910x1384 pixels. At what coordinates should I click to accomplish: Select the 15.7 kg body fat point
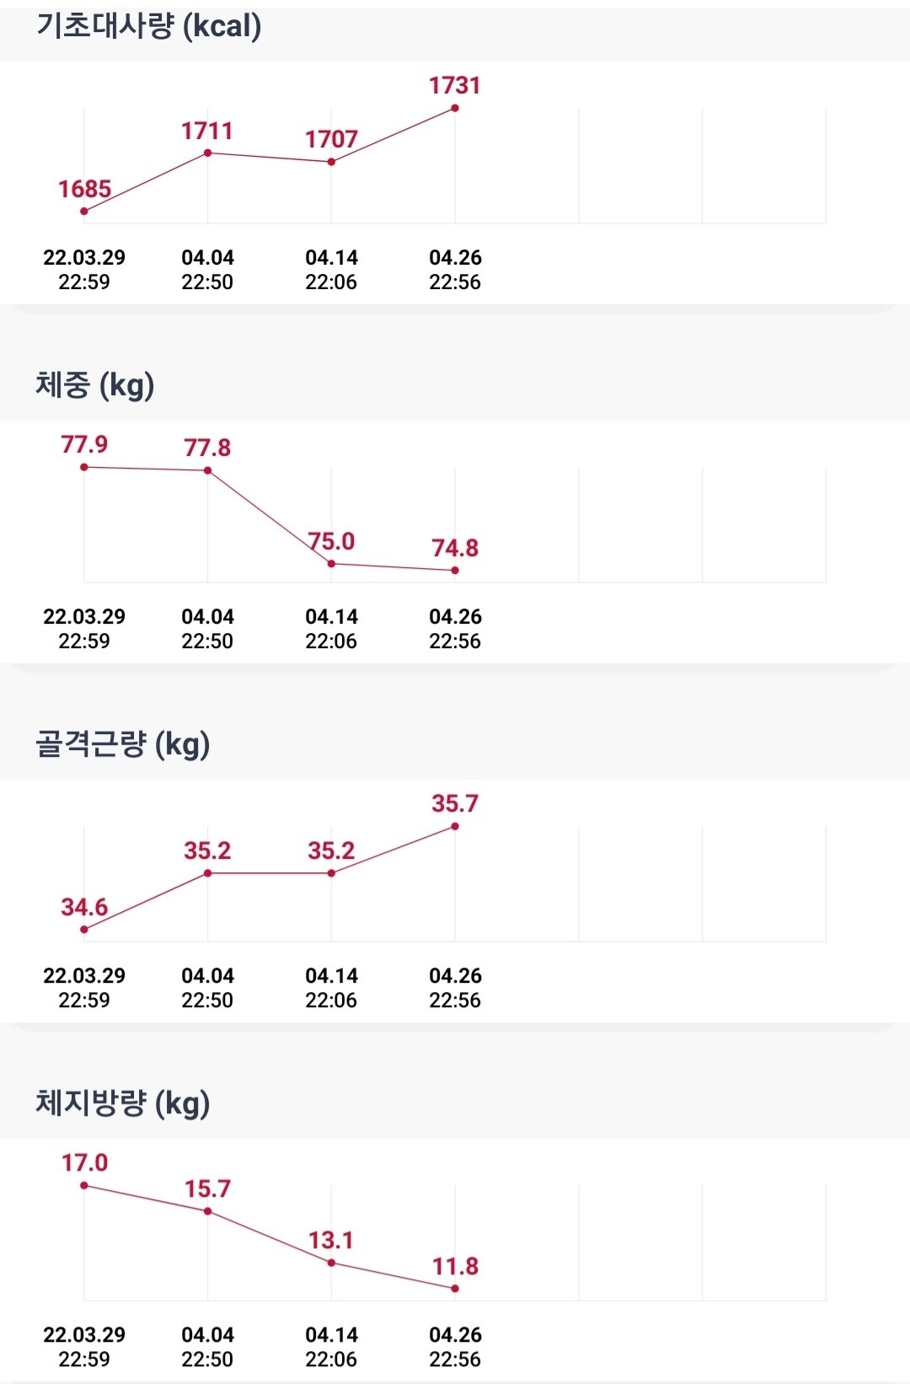click(x=208, y=1211)
